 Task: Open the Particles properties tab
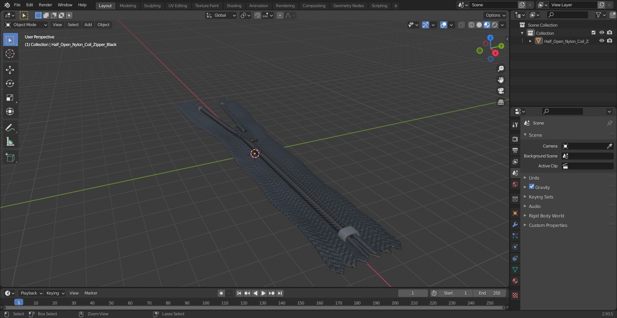click(x=515, y=236)
